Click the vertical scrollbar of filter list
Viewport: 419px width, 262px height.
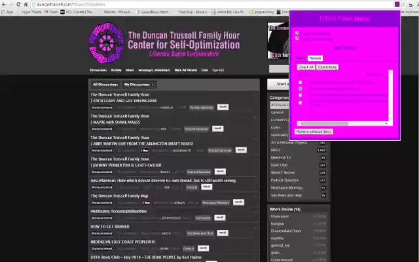tap(391, 96)
